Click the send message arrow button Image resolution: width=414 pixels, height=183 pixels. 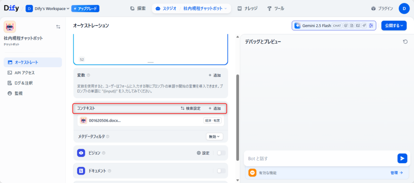402,158
